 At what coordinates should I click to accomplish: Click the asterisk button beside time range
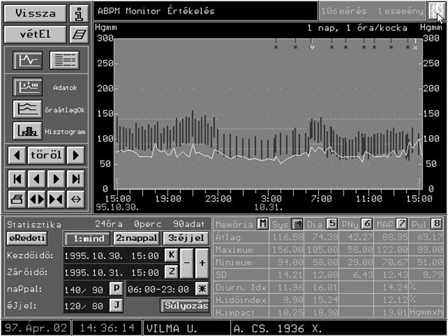[202, 289]
